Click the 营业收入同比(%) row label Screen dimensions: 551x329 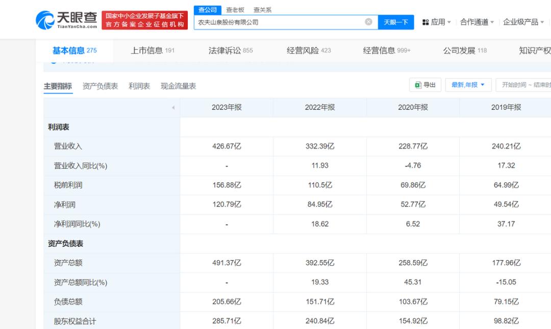click(x=81, y=166)
